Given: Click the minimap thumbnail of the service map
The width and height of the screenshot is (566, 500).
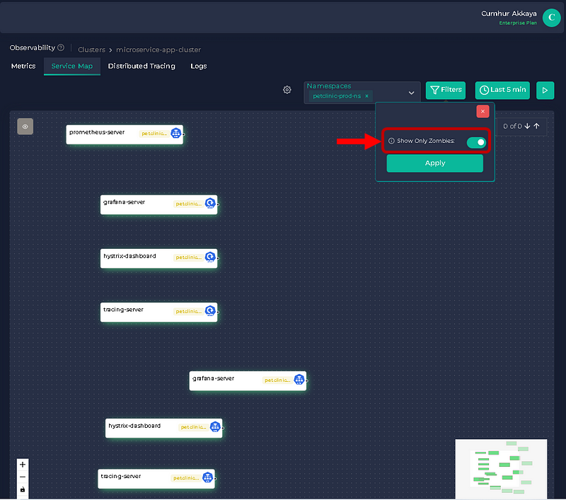Looking at the screenshot, I should [x=502, y=467].
